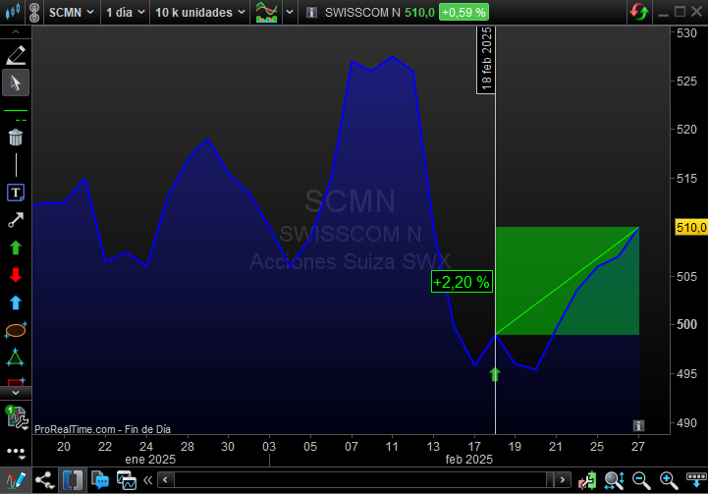Select the pencil drawing tool
This screenshot has width=708, height=494.
[16, 55]
